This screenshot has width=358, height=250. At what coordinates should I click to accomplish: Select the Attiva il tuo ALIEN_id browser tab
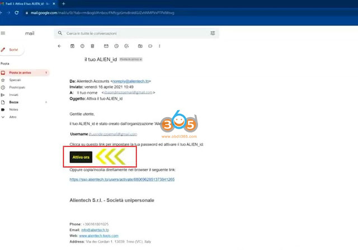(x=28, y=4)
